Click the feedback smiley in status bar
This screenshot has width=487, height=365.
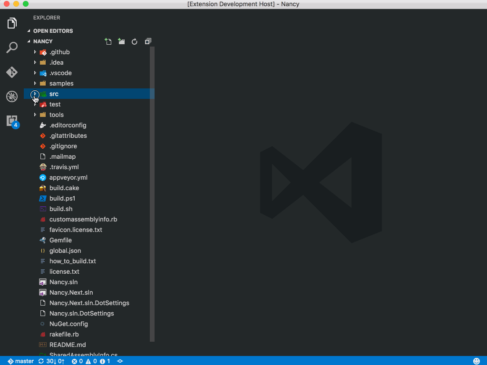(x=477, y=361)
